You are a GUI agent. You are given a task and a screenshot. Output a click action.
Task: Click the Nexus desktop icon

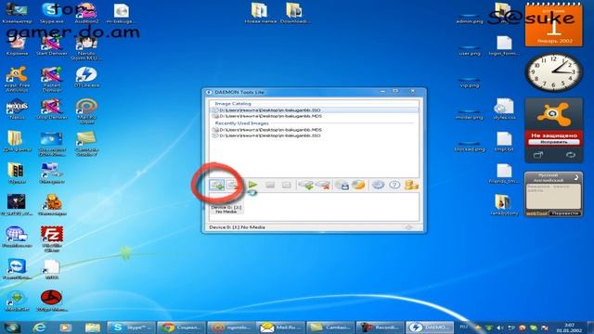click(x=17, y=109)
